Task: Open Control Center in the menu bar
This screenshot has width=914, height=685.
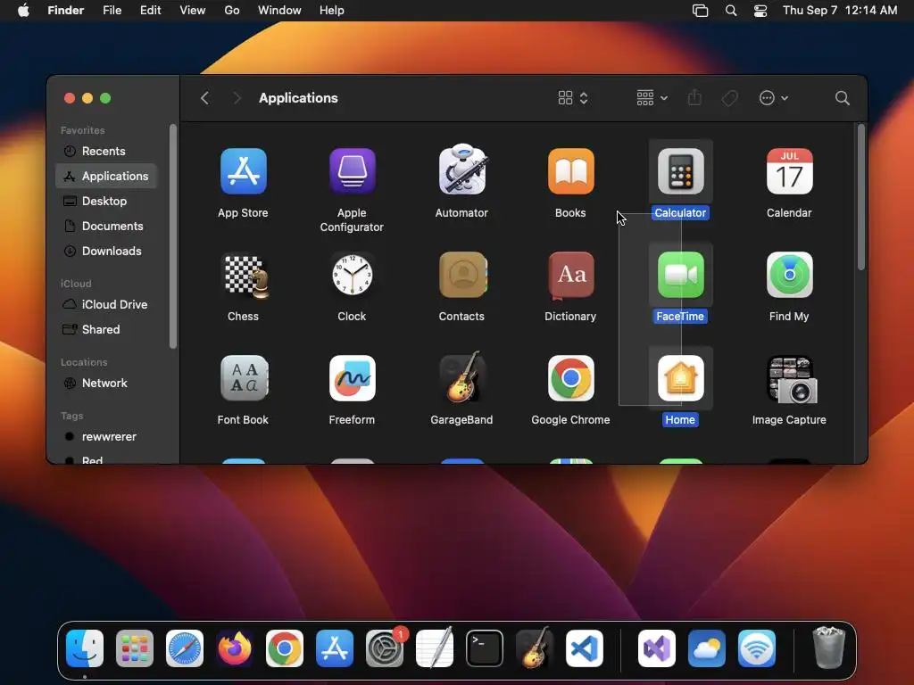Action: 760,11
